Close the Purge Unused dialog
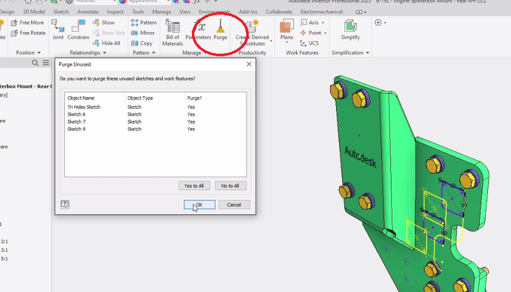 click(249, 64)
